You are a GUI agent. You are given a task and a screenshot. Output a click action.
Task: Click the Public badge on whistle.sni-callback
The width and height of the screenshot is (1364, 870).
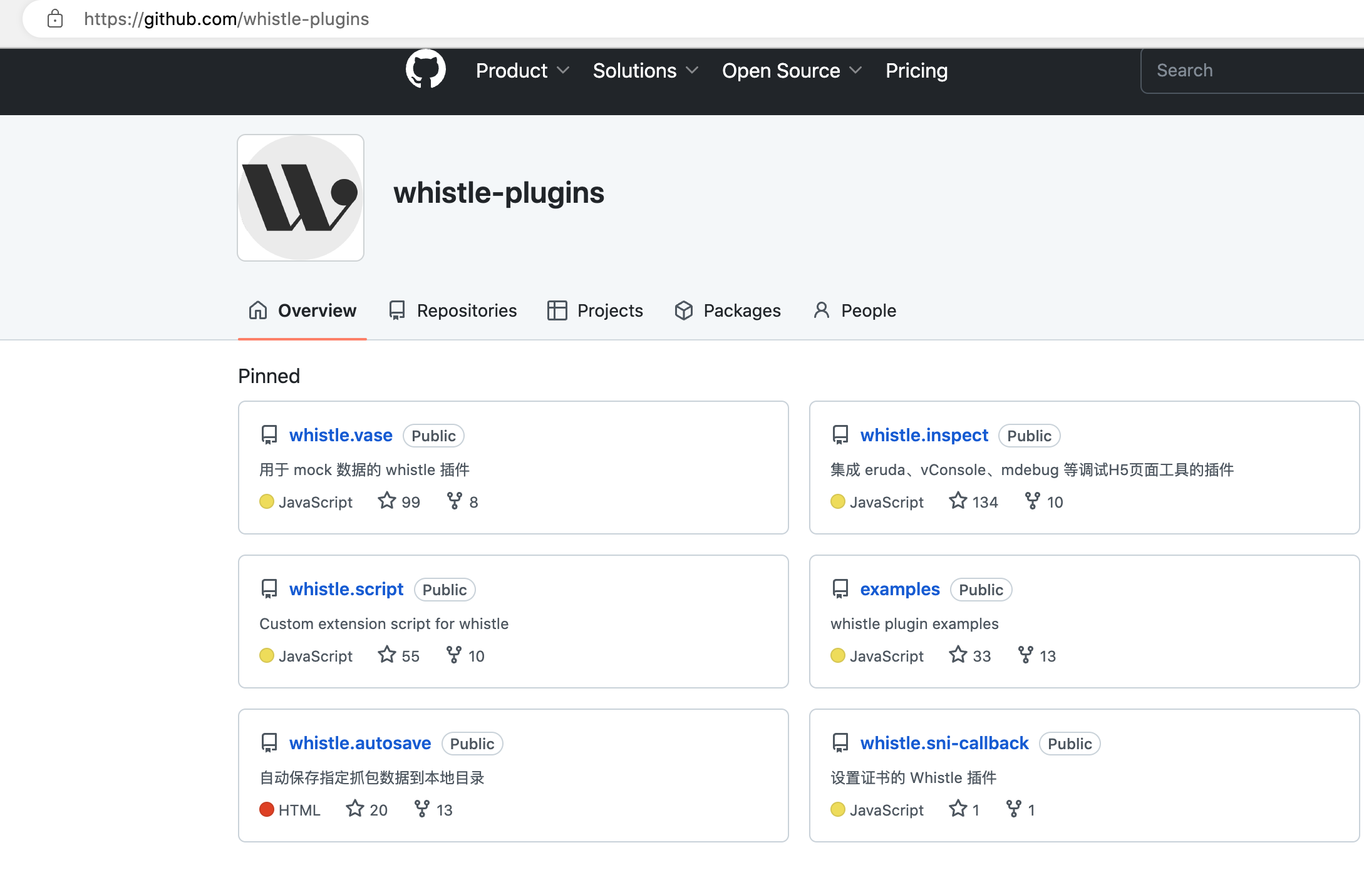[x=1070, y=744]
